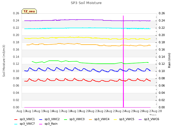Toggle sp3_VWC4 legend entry
The width and height of the screenshot is (173, 129).
[99, 119]
